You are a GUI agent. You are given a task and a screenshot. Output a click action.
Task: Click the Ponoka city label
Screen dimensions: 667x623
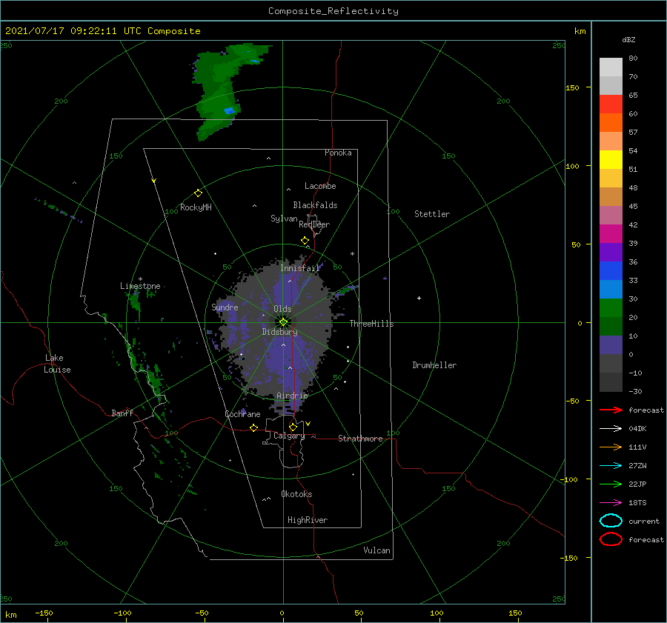tap(338, 153)
